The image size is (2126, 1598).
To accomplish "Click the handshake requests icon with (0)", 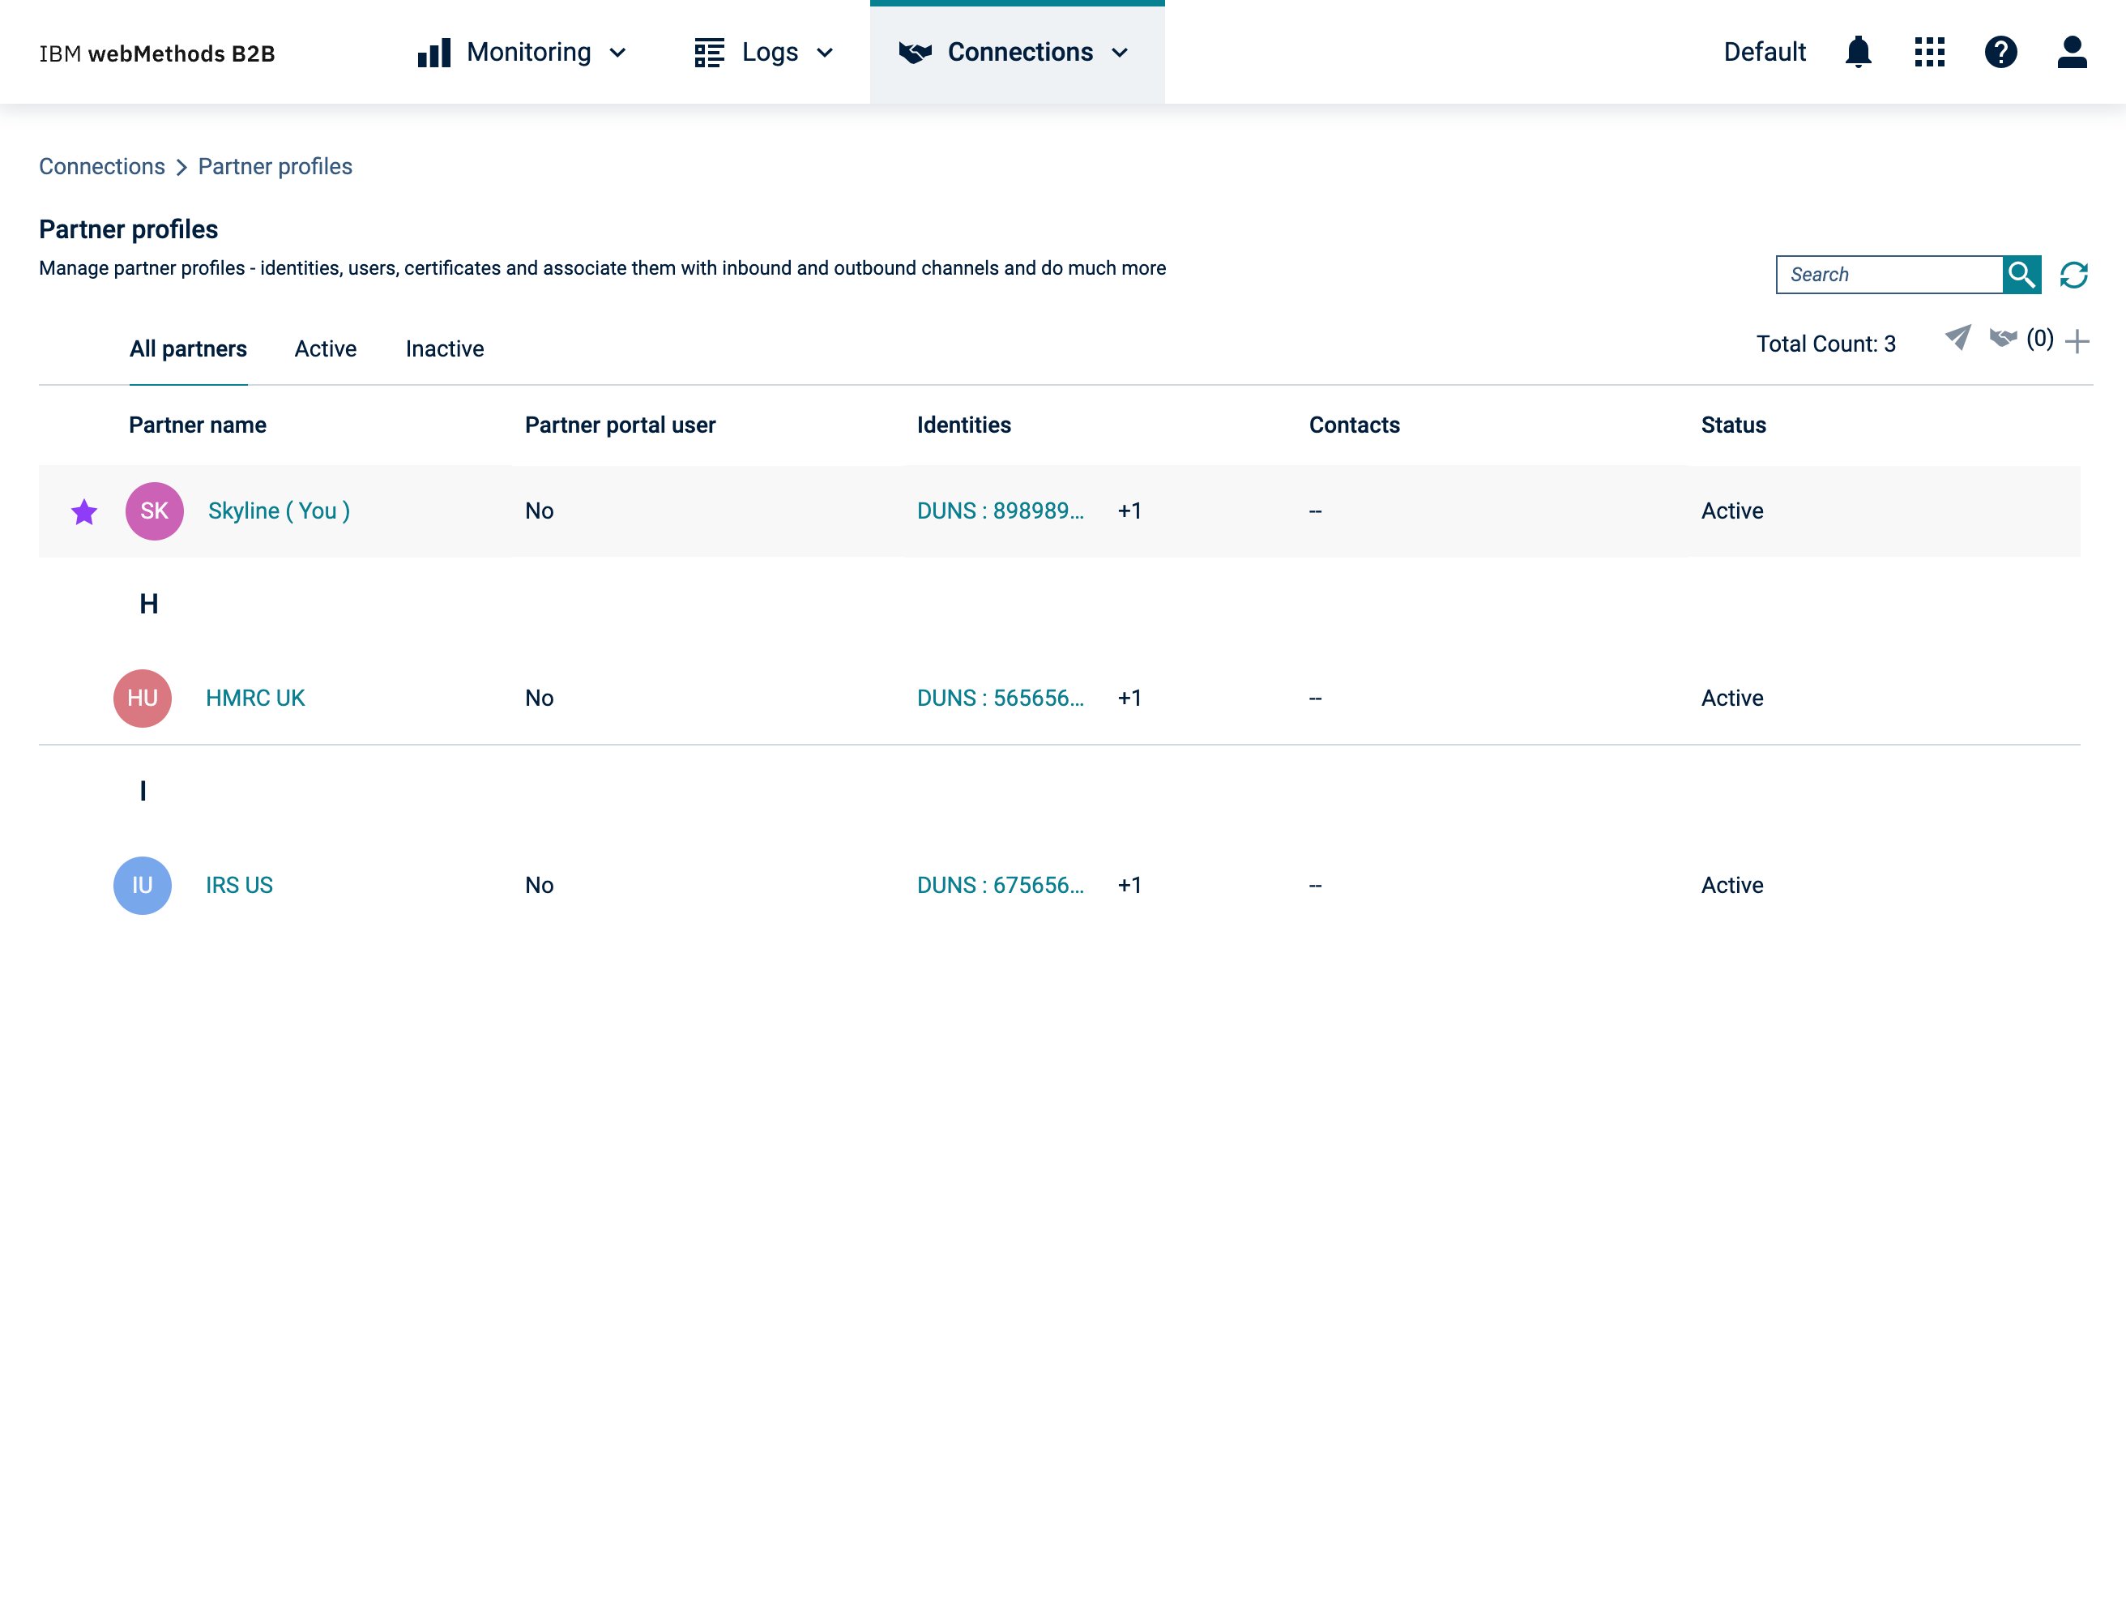I will (2003, 339).
